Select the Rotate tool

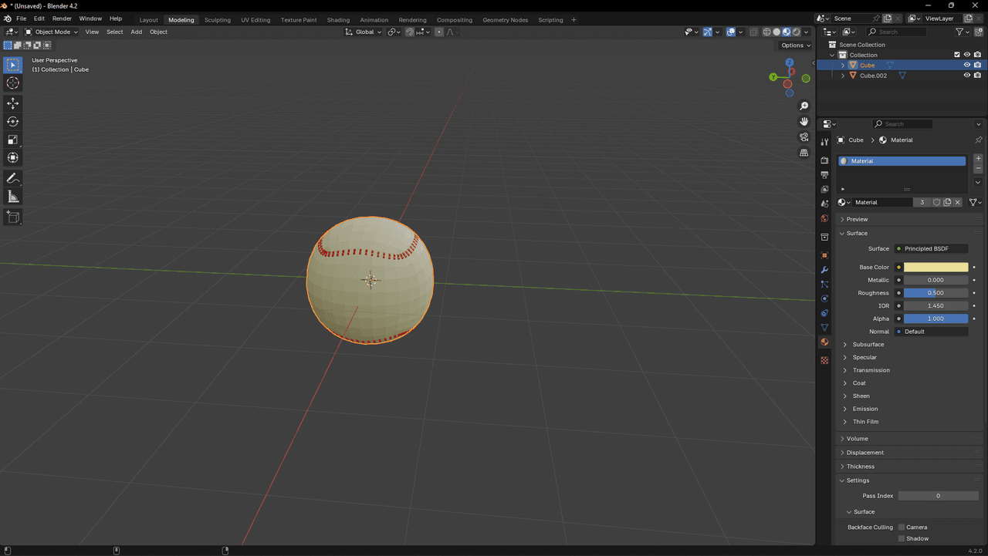(13, 122)
